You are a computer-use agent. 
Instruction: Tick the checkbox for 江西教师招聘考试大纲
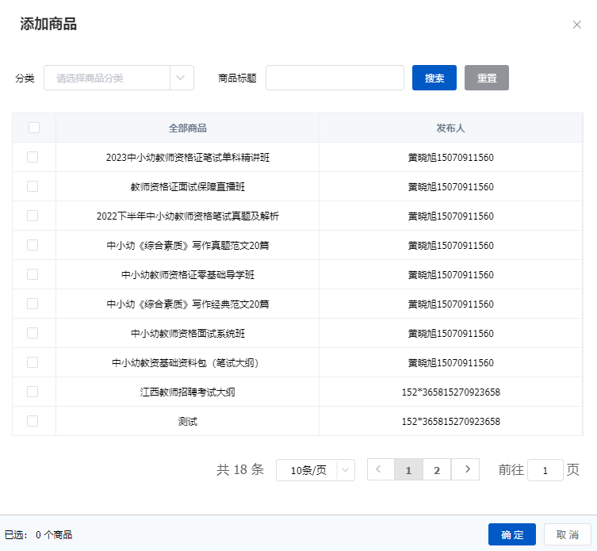(33, 392)
